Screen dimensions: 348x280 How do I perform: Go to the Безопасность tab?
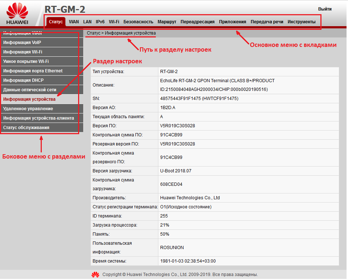pyautogui.click(x=138, y=22)
